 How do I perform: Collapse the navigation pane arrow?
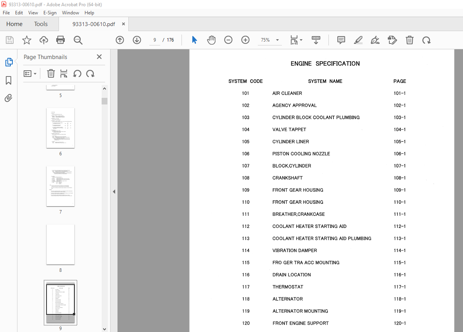114,191
